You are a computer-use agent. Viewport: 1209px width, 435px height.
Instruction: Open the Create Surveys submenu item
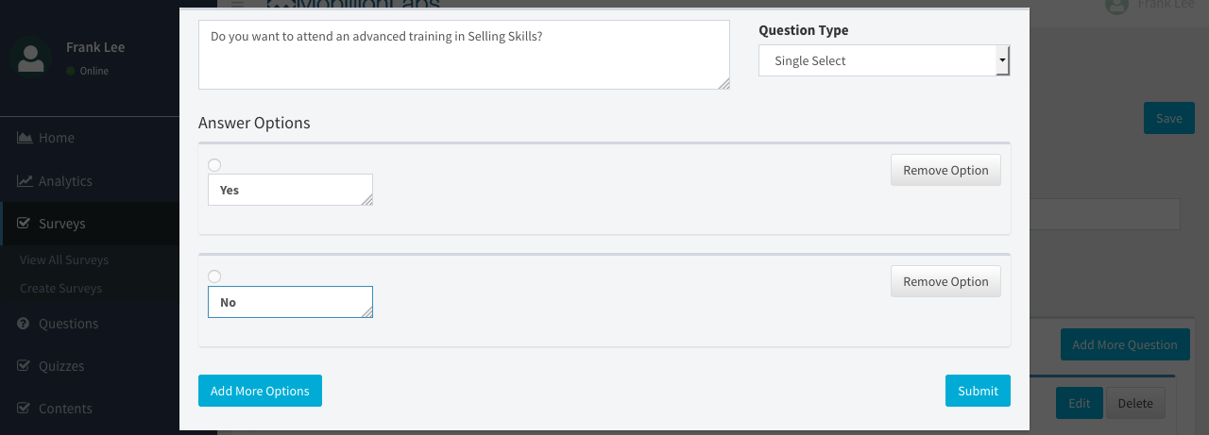(60, 288)
